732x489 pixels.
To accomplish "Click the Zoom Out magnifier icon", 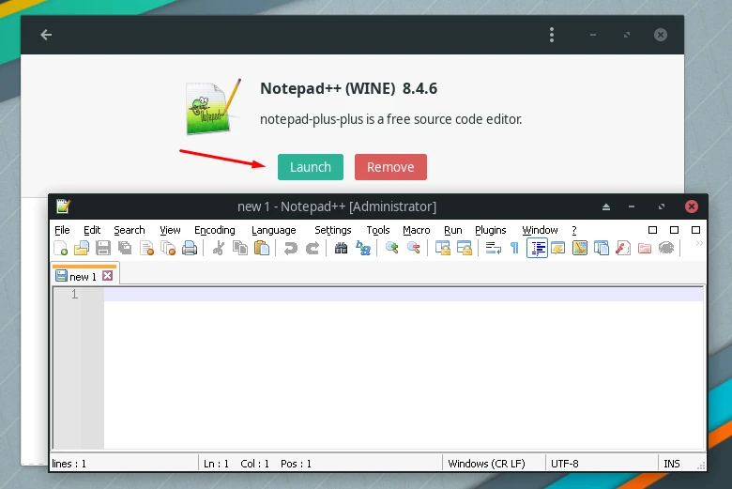I will (414, 248).
